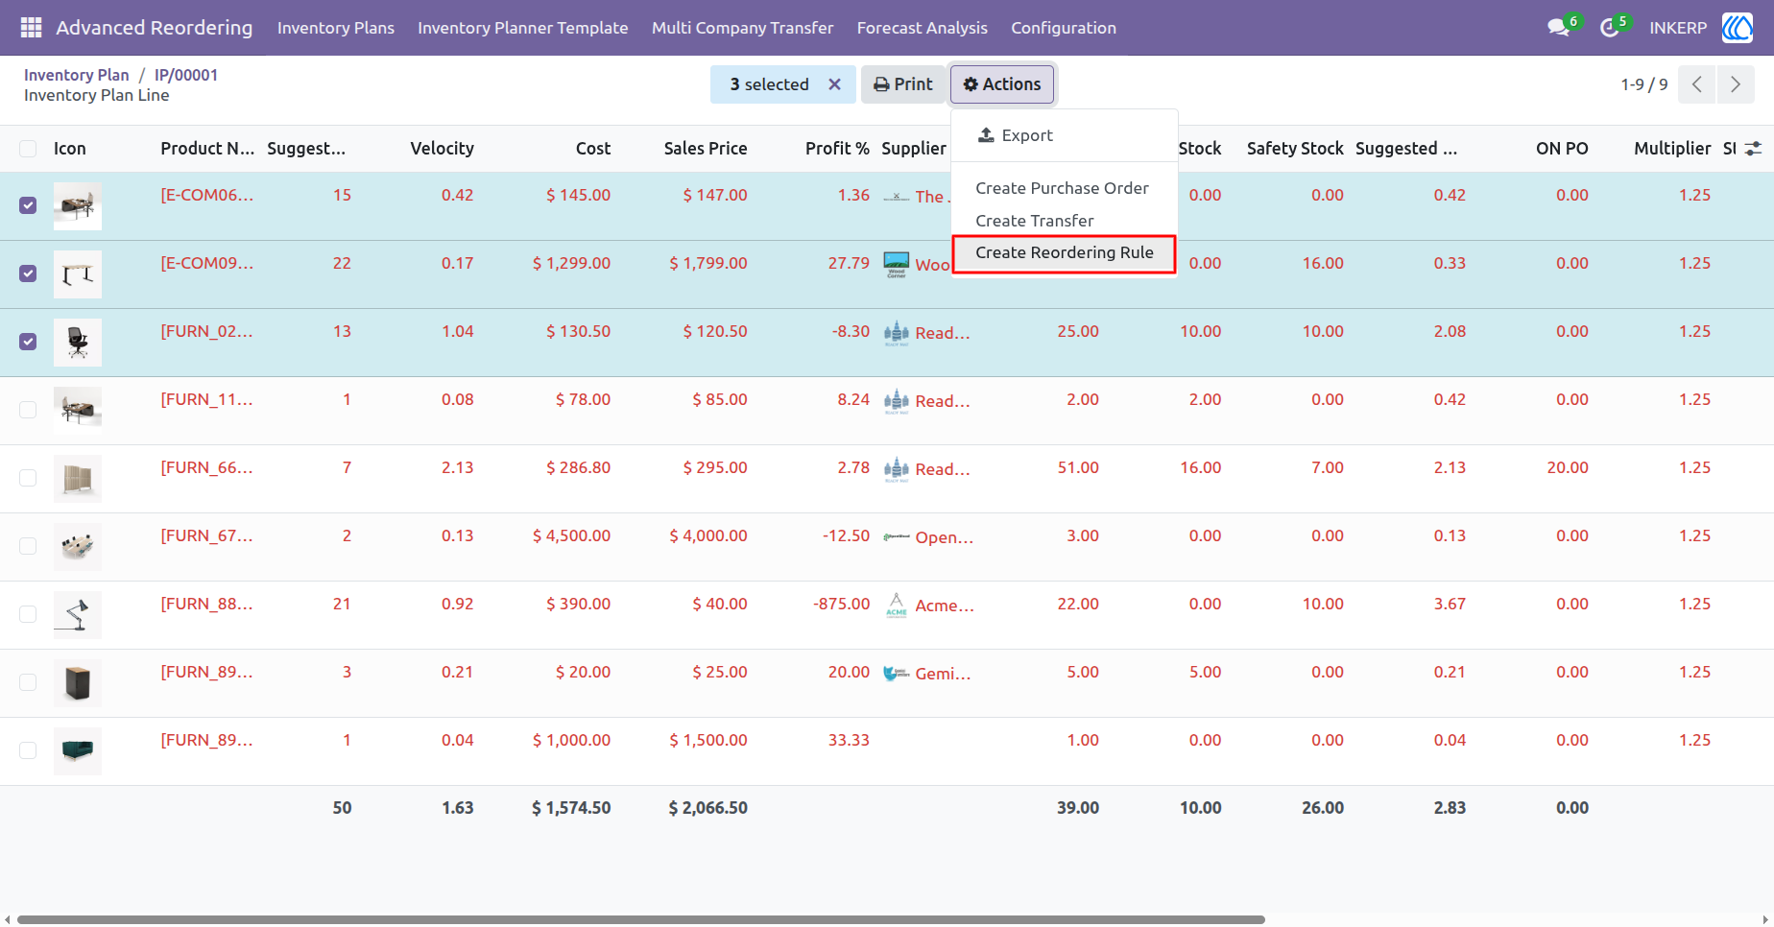Open the Configuration menu

click(x=1064, y=28)
